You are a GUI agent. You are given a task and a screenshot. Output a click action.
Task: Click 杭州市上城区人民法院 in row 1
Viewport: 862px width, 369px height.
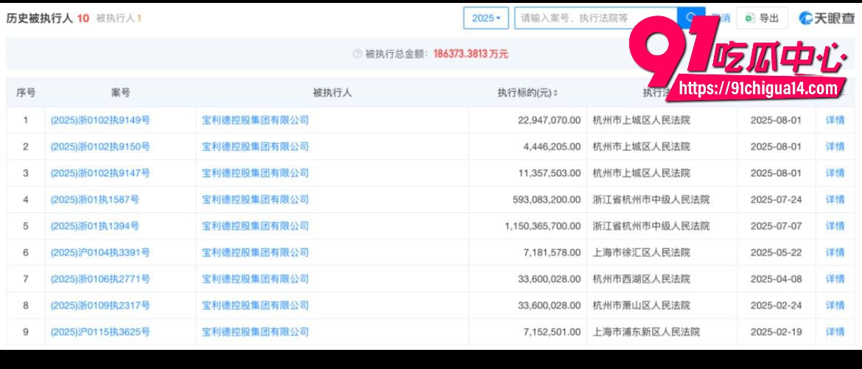(x=641, y=120)
